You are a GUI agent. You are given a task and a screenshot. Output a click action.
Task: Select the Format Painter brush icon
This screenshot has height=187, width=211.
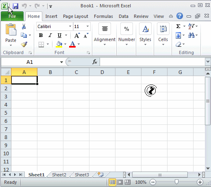click(x=24, y=44)
